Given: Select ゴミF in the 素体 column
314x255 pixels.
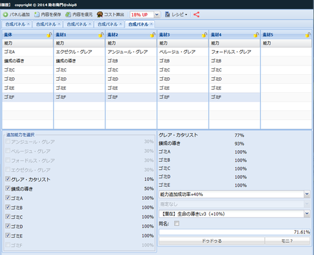Looking at the screenshot, I should (27, 97).
